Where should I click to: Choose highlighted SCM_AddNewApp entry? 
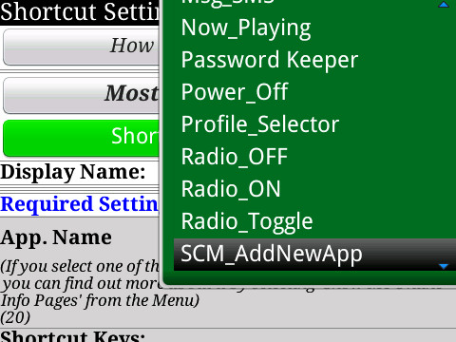point(314,255)
